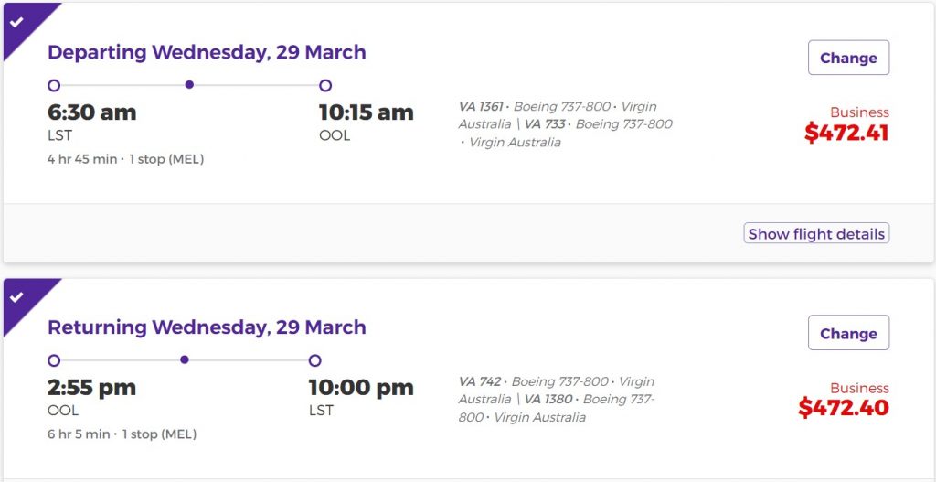This screenshot has height=482, width=936.
Task: Click the Departing Wednesday, 29 March heading
Action: 207,52
